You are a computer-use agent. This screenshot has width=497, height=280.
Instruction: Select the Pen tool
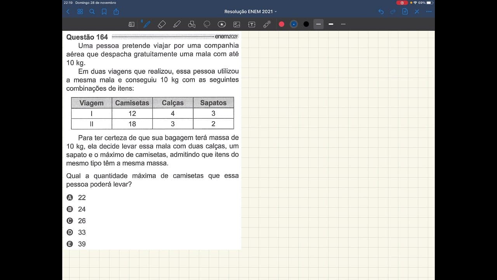[146, 24]
